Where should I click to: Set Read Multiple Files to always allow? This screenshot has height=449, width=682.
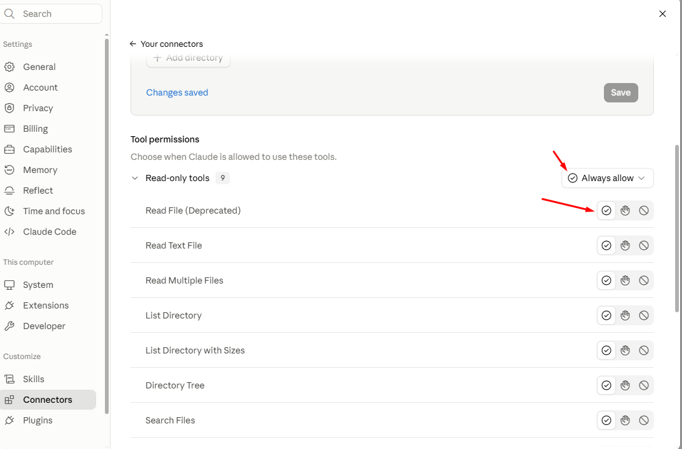pos(606,280)
